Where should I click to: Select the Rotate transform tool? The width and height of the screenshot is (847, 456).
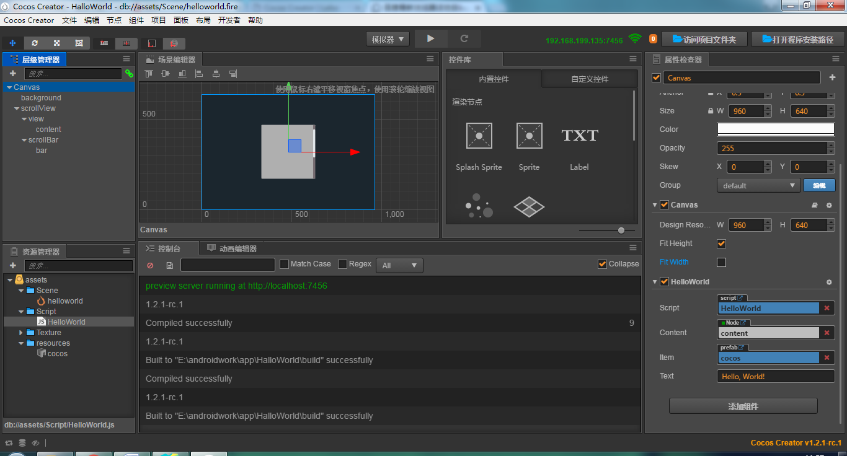[x=35, y=43]
